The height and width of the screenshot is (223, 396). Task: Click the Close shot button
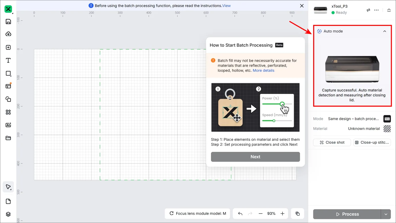[x=332, y=143]
